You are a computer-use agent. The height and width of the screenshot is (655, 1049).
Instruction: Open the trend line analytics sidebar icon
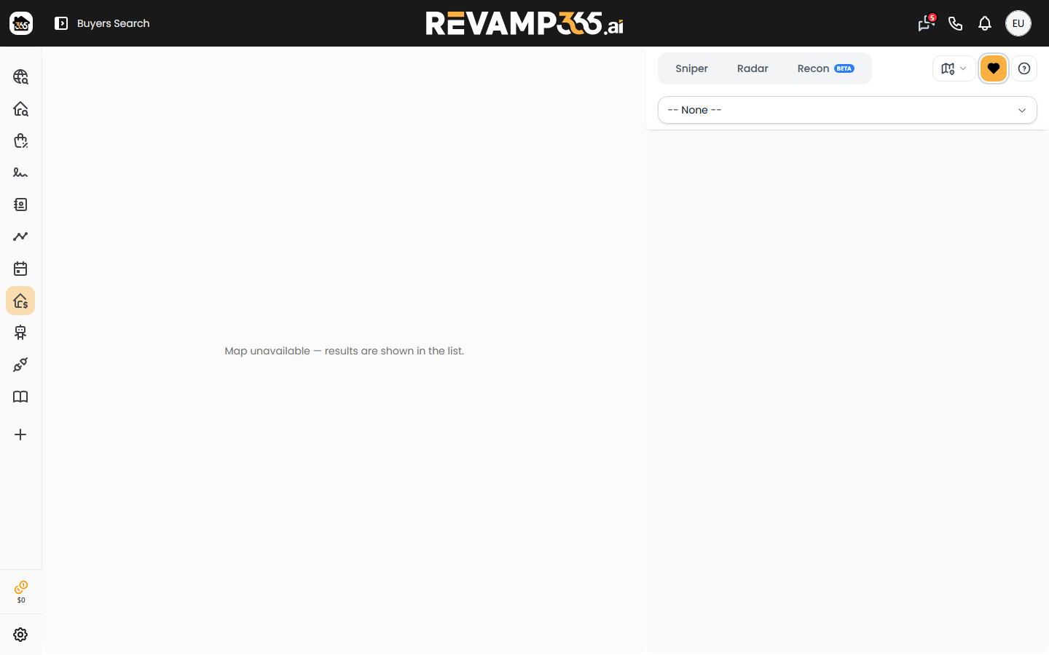pyautogui.click(x=20, y=237)
